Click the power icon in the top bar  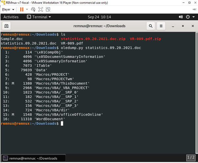click(x=188, y=17)
